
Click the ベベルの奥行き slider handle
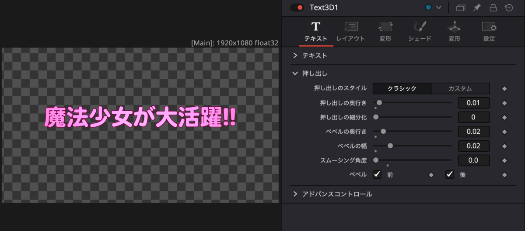[383, 131]
